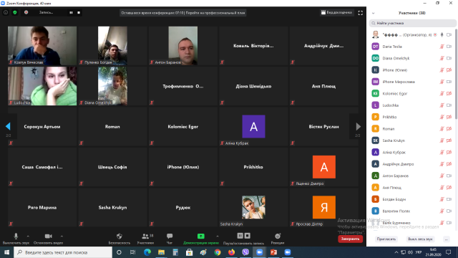The image size is (458, 258).
Task: Click the red End meeting button
Action: pos(350,239)
